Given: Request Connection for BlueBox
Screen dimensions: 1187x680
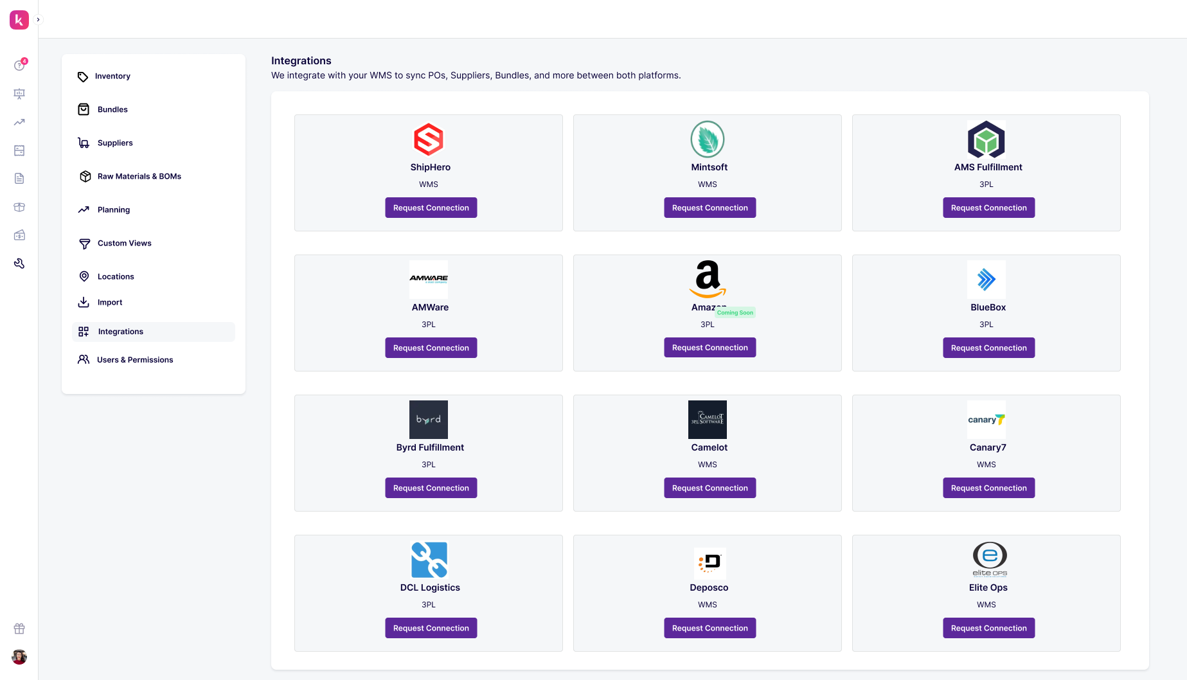Looking at the screenshot, I should [x=989, y=348].
